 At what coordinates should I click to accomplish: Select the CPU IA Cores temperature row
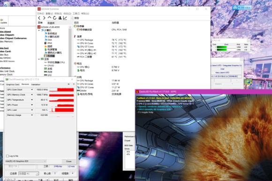coord(102,43)
